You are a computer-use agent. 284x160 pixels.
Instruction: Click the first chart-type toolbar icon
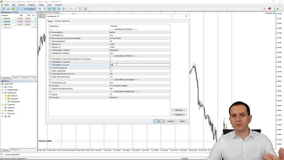pos(4,9)
